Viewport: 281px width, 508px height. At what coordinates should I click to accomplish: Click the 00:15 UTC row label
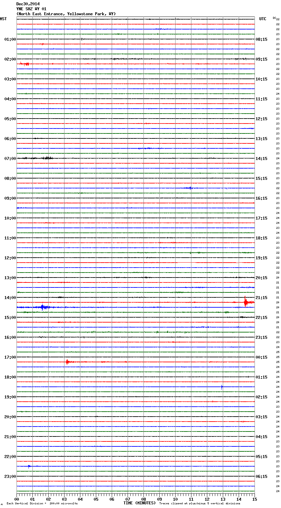coord(261,357)
